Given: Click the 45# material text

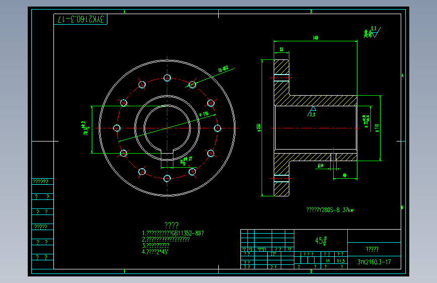Looking at the screenshot, I should point(321,240).
